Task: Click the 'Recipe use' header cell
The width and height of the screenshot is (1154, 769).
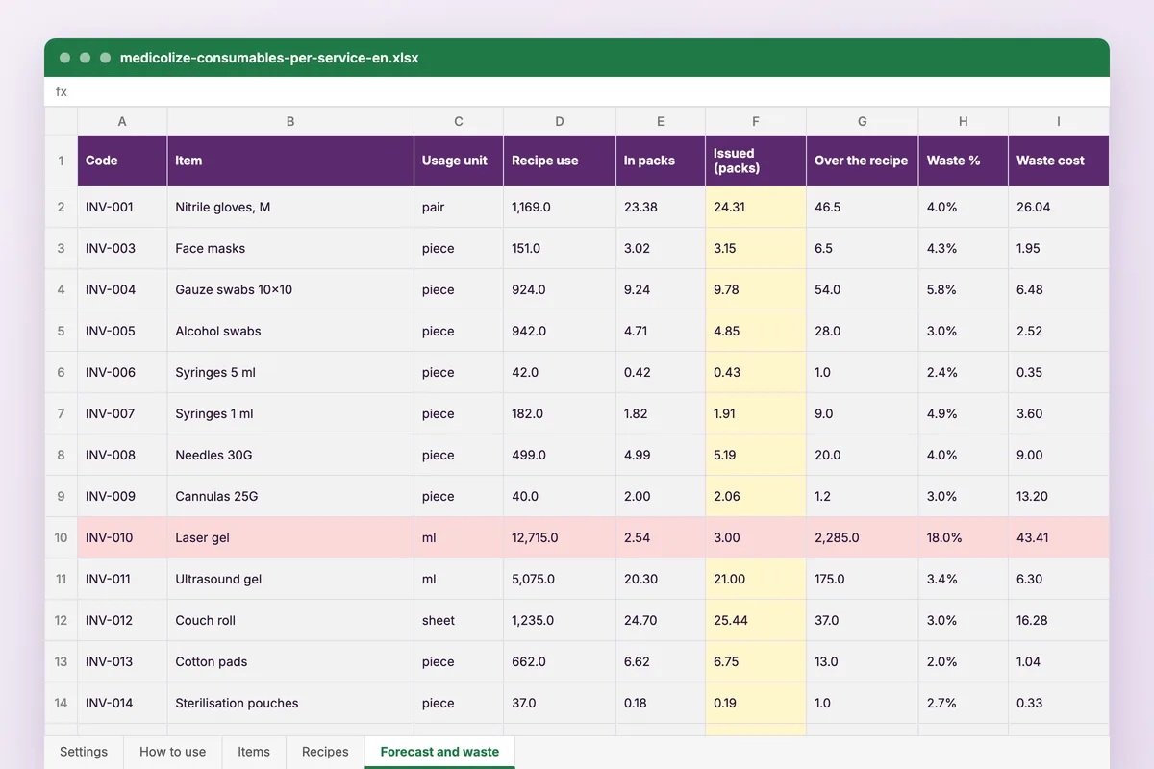Action: (x=560, y=161)
